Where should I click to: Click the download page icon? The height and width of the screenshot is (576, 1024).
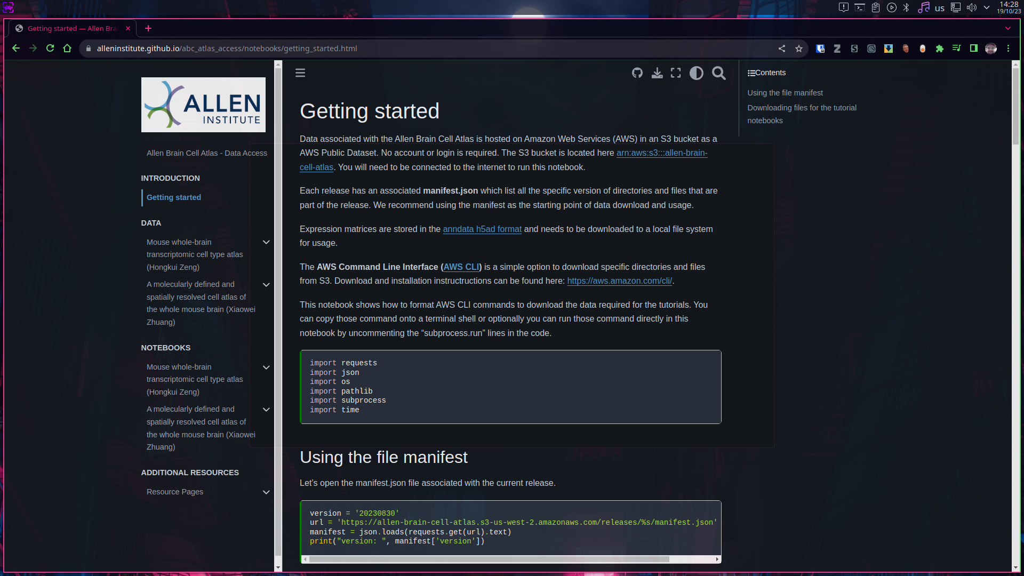click(657, 73)
